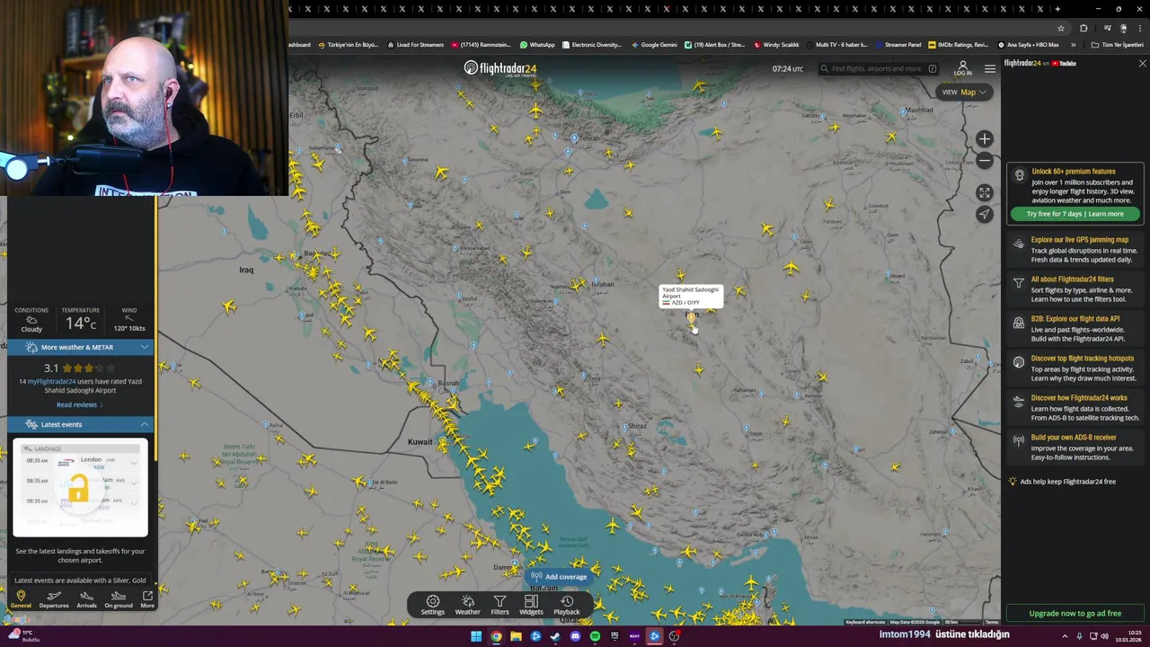Open the More tab in airport panel
The height and width of the screenshot is (647, 1150).
(x=147, y=598)
